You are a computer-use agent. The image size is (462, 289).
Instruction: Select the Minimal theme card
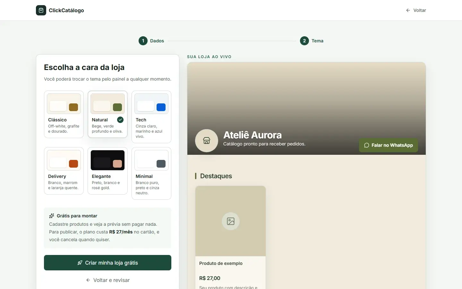tap(151, 173)
